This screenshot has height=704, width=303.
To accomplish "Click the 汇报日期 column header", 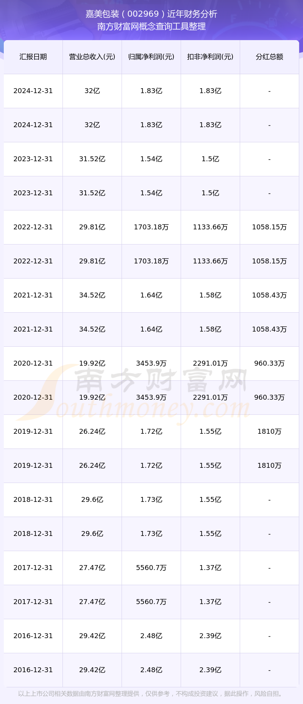I will [33, 57].
